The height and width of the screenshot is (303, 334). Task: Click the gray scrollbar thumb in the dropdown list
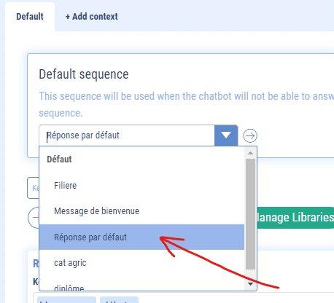[250, 214]
